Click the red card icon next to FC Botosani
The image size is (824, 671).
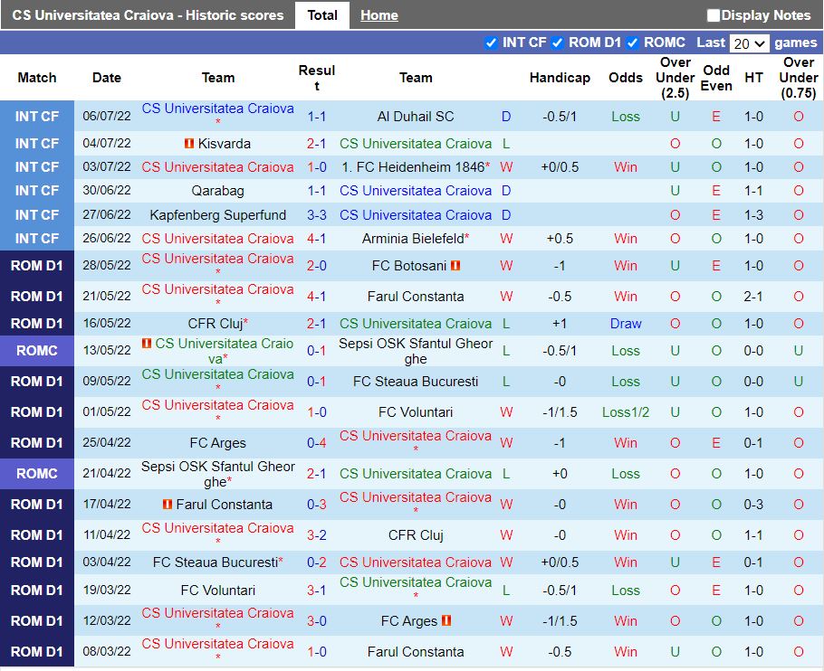455,268
